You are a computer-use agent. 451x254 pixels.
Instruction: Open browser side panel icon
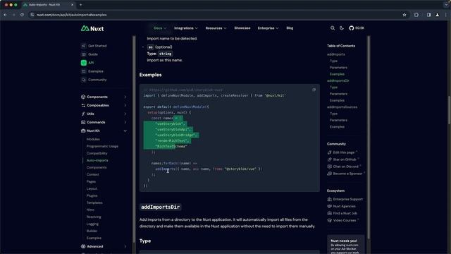[428, 15]
